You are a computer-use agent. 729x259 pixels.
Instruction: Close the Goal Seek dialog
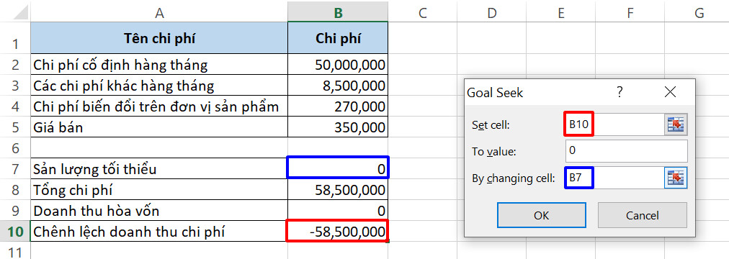pyautogui.click(x=671, y=92)
